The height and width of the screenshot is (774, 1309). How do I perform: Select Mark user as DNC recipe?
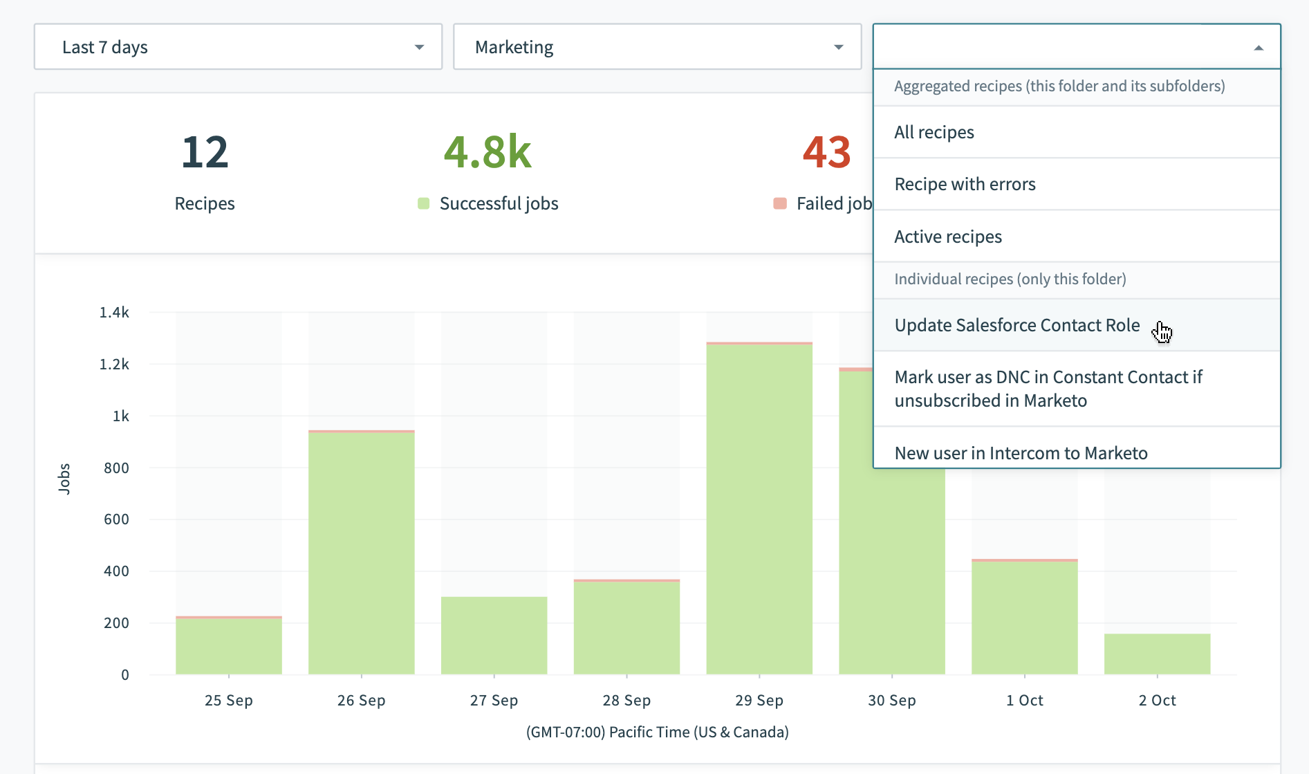click(x=1048, y=389)
